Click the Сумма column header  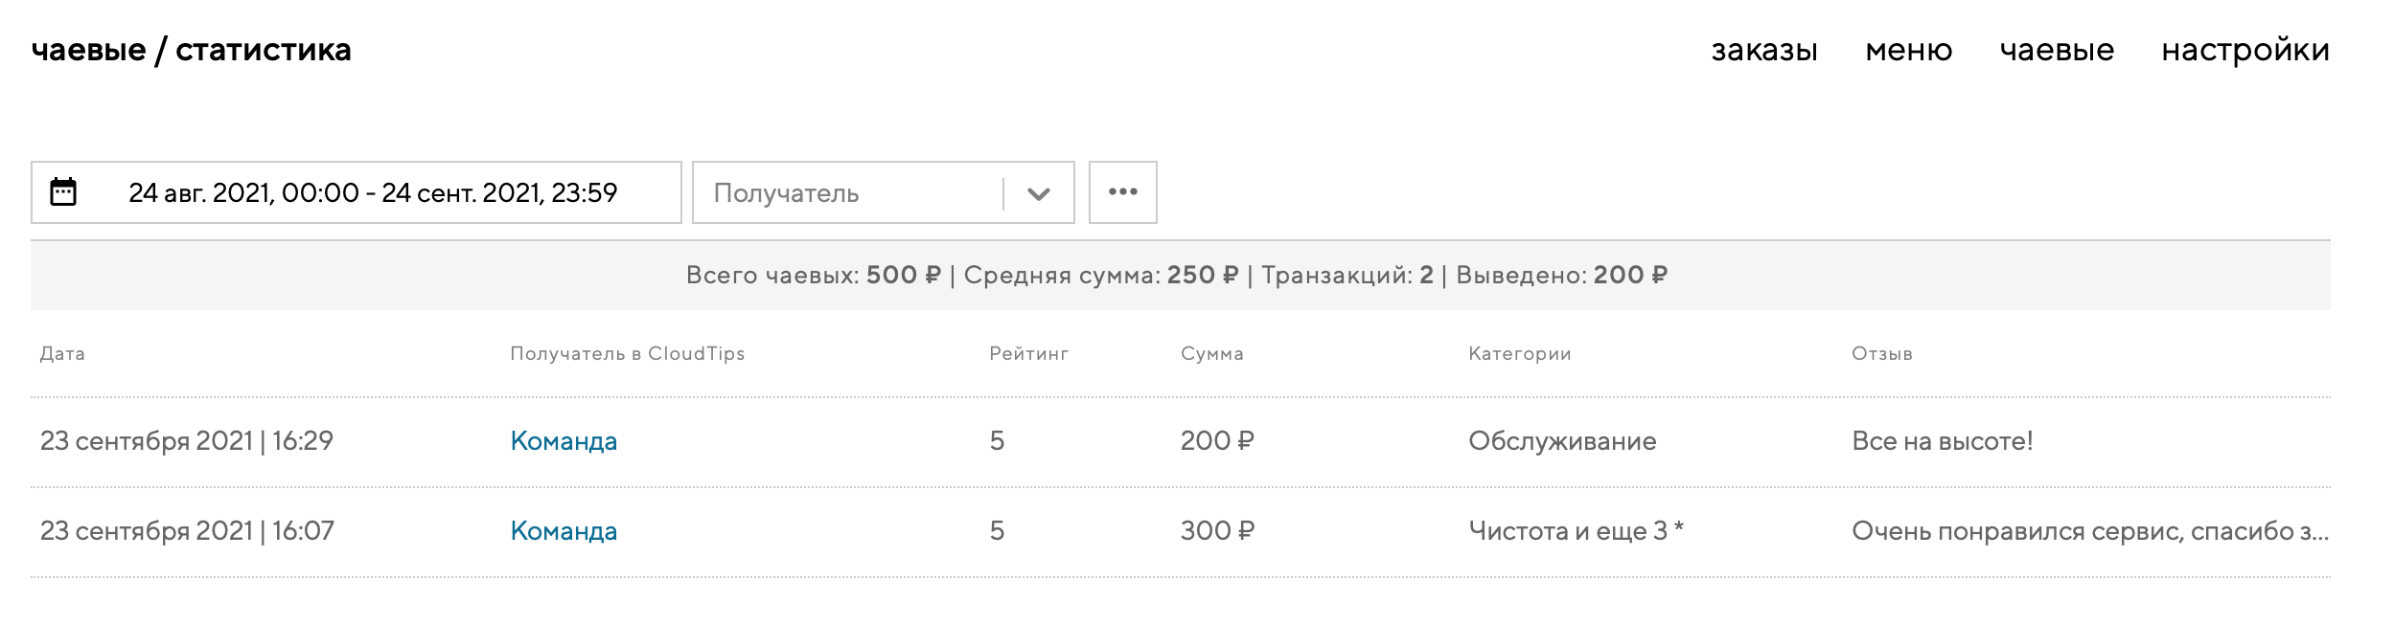(1211, 354)
